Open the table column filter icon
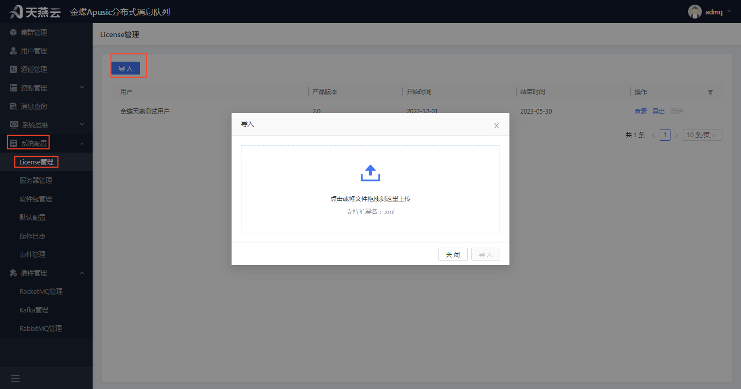The image size is (741, 389). [711, 92]
